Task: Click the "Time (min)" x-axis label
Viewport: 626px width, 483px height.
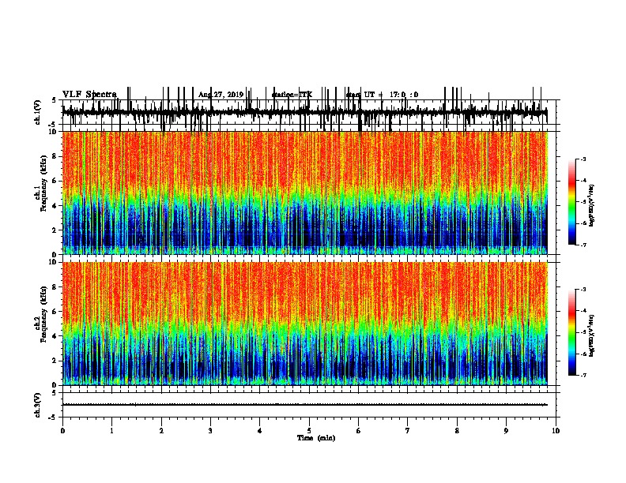Action: [x=316, y=437]
